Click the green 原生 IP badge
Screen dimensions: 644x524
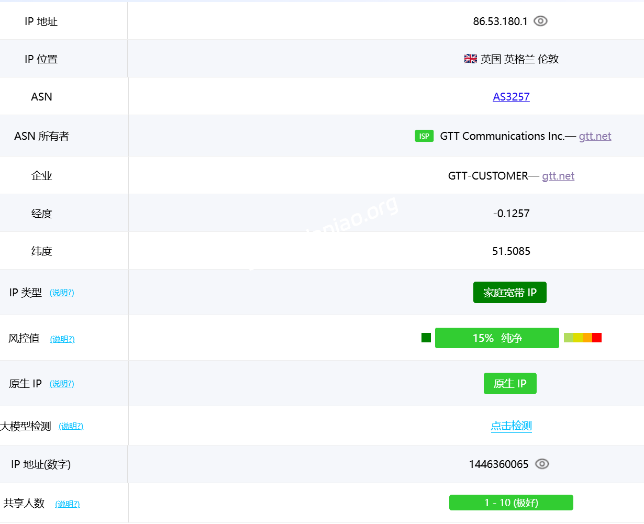(x=510, y=384)
